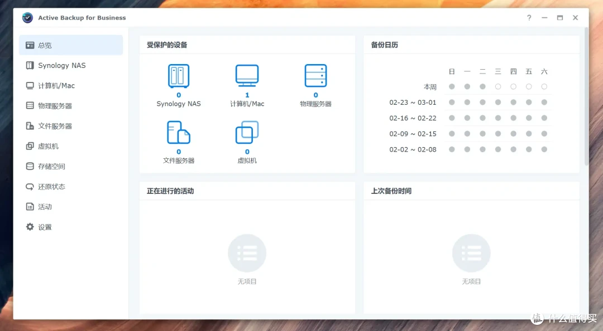603x331 pixels.
Task: Close the Active Backup window
Action: coord(575,18)
